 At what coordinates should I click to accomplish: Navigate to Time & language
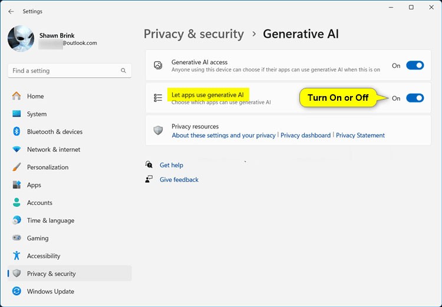(x=51, y=220)
